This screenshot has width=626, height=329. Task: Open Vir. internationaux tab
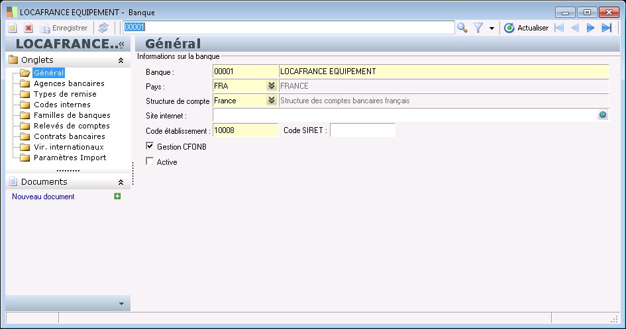click(x=69, y=147)
